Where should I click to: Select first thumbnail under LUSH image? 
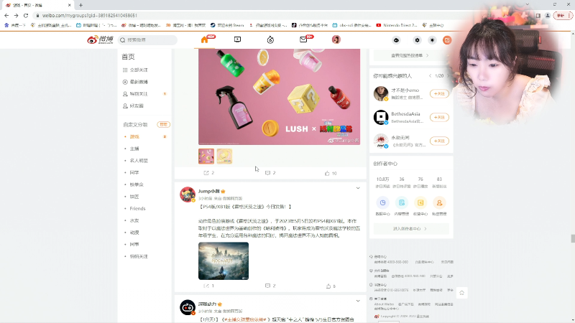206,156
